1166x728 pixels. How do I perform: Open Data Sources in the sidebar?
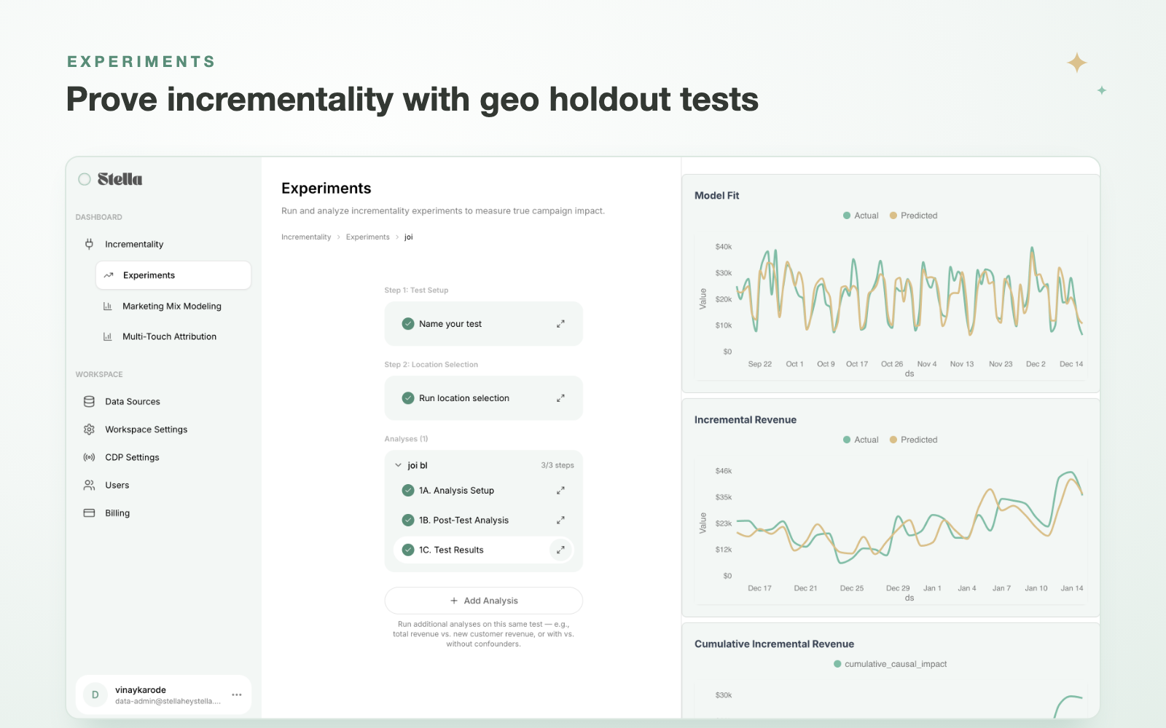tap(163, 401)
